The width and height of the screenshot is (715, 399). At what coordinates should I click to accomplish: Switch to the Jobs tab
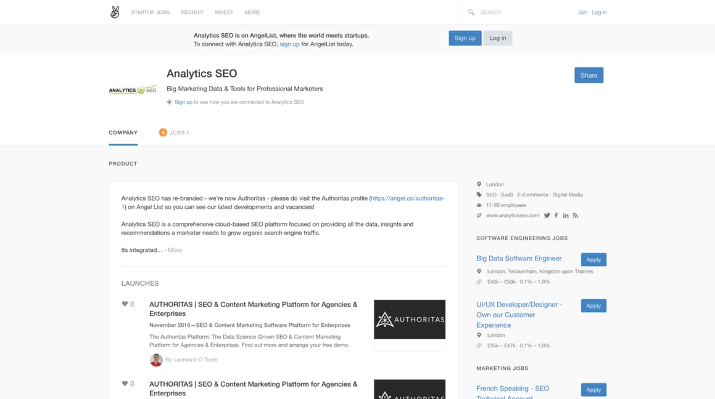pyautogui.click(x=179, y=133)
